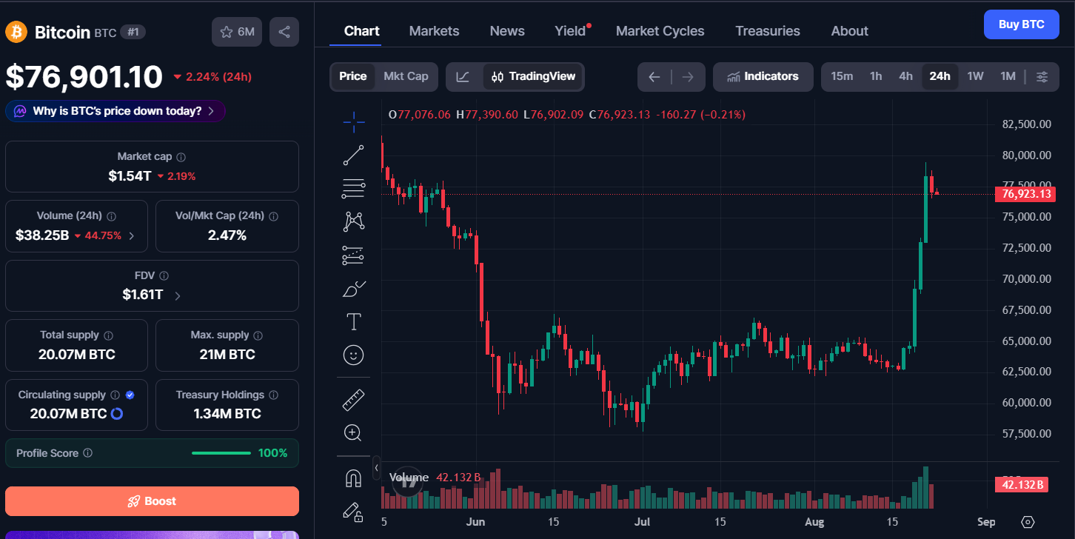Screen dimensions: 1075x539
Task: Toggle TradingView chart mode
Action: click(x=533, y=76)
